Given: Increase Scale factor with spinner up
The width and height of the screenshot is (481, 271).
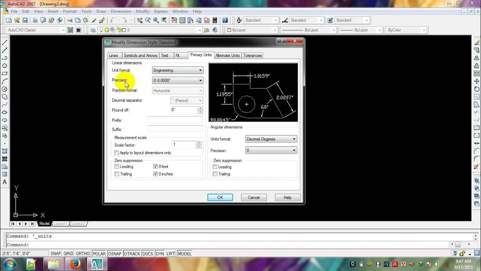Looking at the screenshot, I should (199, 143).
